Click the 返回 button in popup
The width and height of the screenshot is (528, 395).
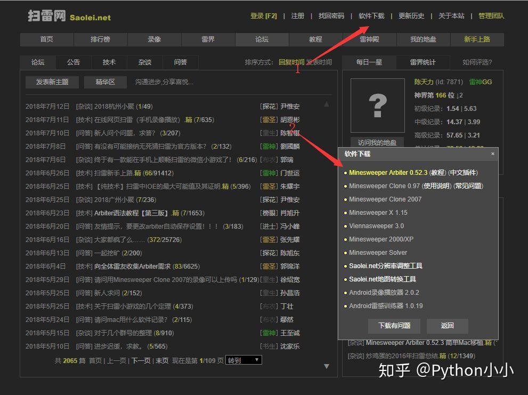pyautogui.click(x=447, y=326)
